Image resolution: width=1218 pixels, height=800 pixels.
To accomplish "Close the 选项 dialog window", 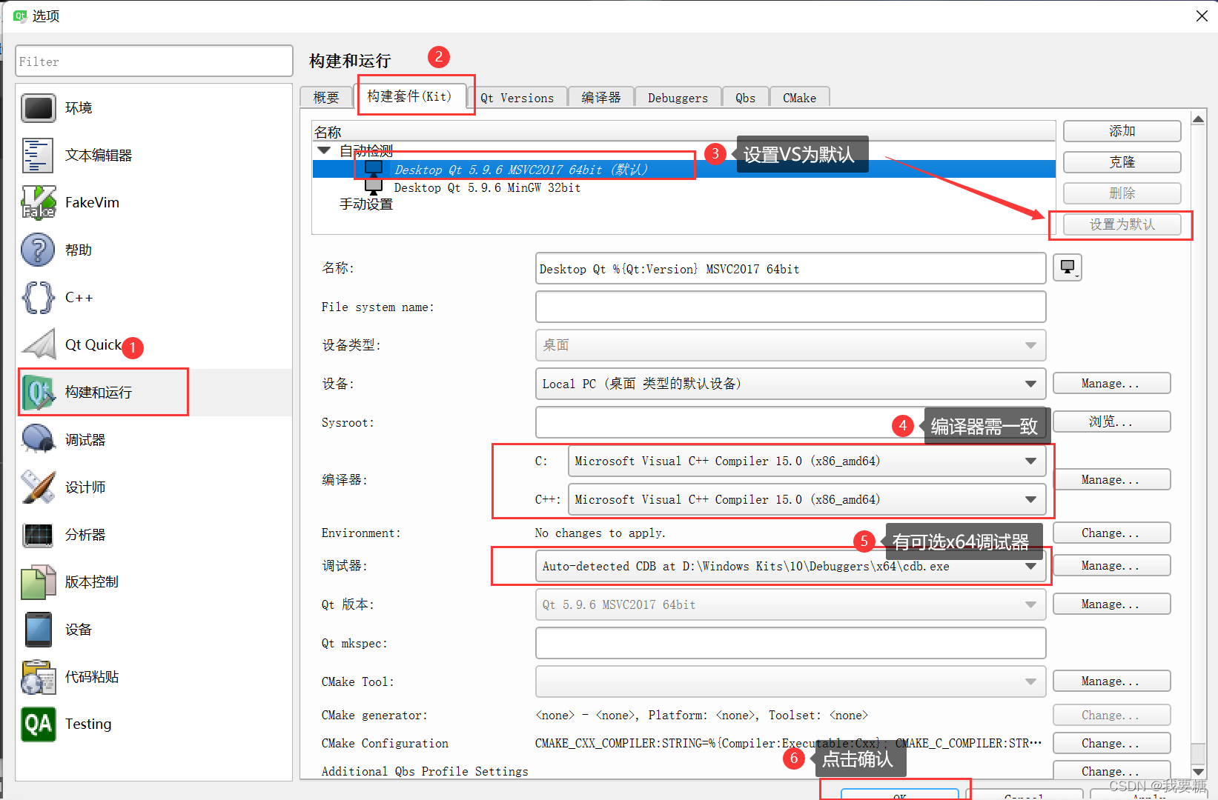I will [x=1202, y=16].
